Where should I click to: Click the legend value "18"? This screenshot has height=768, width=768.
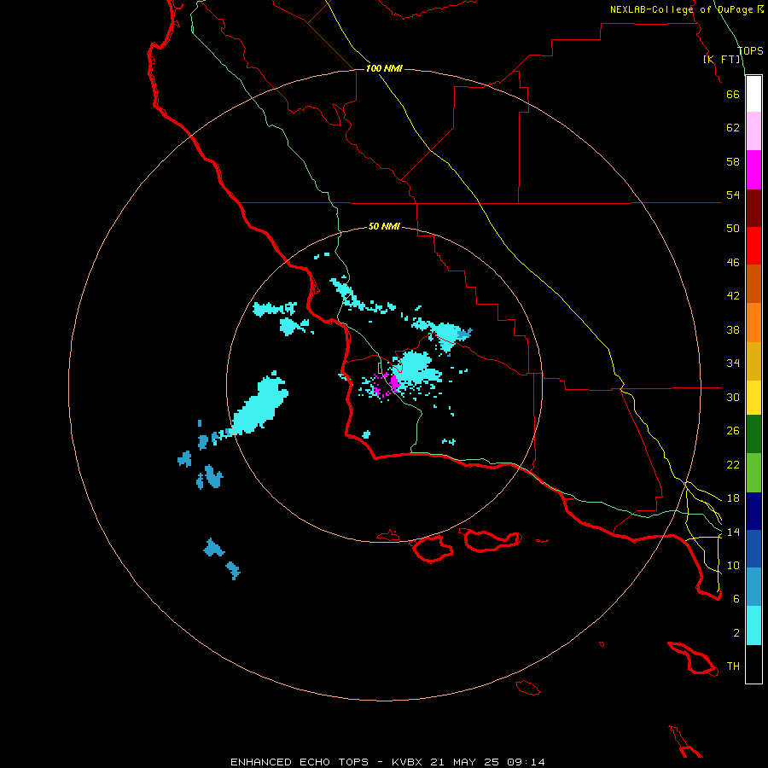click(x=733, y=498)
